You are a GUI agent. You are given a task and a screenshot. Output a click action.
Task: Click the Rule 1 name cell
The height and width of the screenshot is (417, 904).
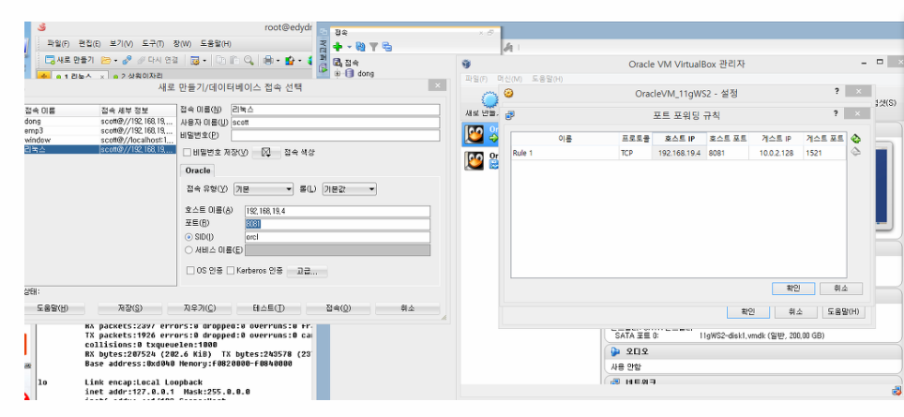(x=564, y=153)
